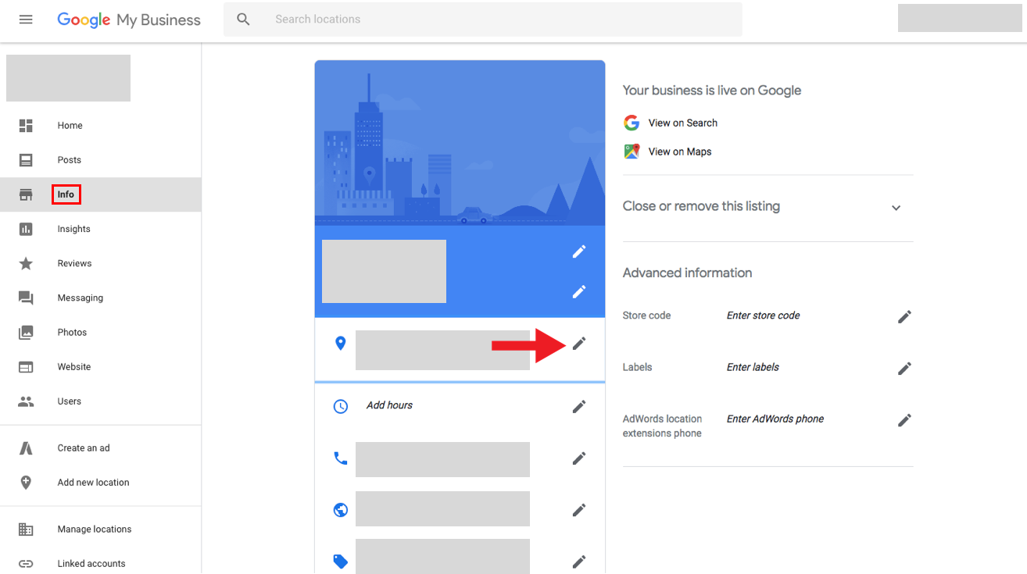Click the search magnifier icon
The height and width of the screenshot is (574, 1027).
tap(244, 20)
